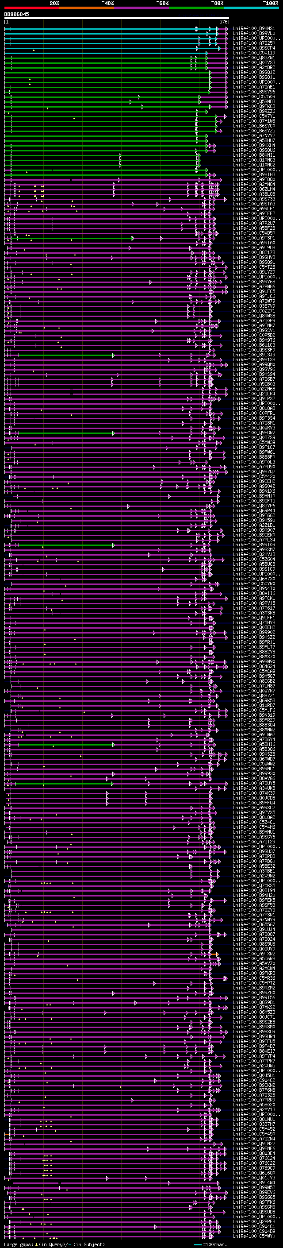Select the UniRef100_Q9SQU6 label
This screenshot has width=283, height=1248.
pyautogui.click(x=254, y=150)
